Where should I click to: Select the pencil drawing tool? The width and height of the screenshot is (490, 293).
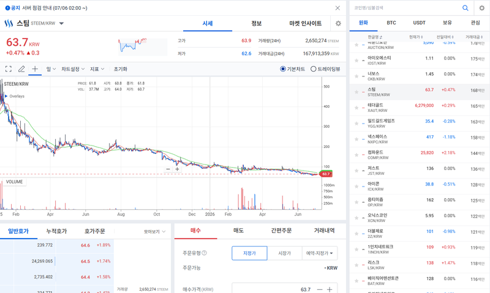click(21, 69)
